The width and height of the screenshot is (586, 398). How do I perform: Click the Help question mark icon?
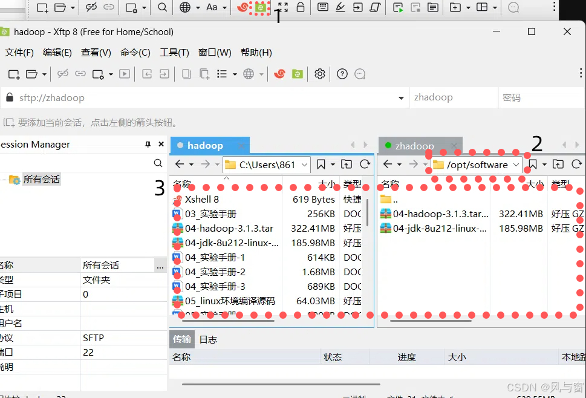[x=342, y=74]
